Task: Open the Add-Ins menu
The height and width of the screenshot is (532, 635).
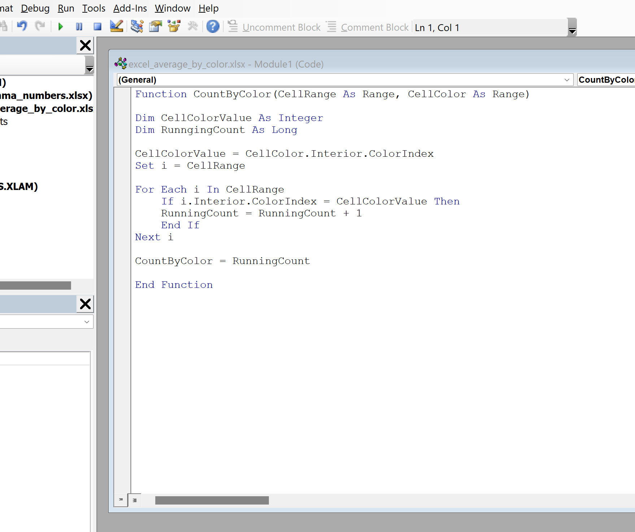Action: tap(130, 8)
